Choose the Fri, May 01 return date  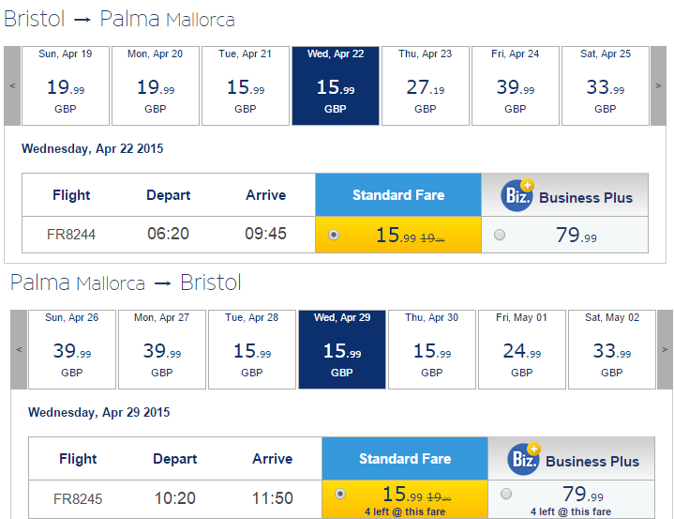coord(522,349)
